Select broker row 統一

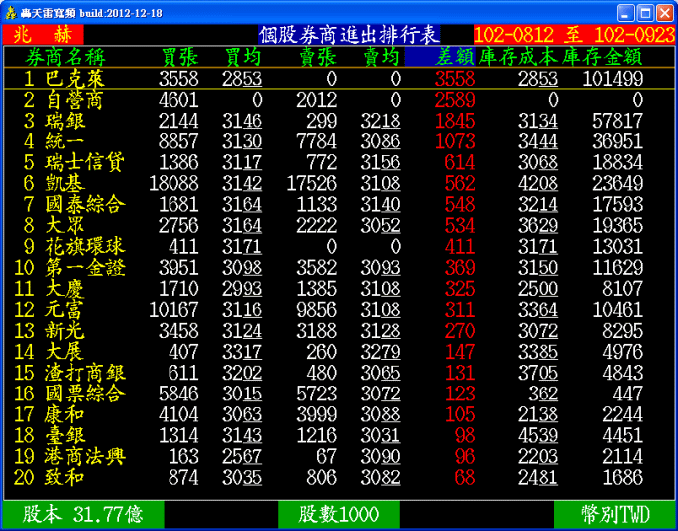click(339, 141)
